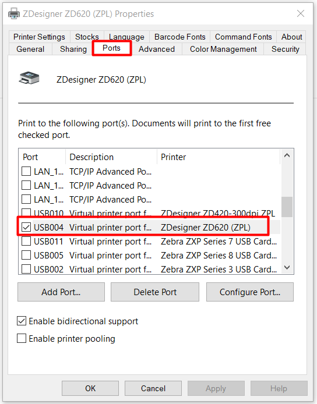
Task: Check the USB011 port checkbox
Action: [26, 241]
